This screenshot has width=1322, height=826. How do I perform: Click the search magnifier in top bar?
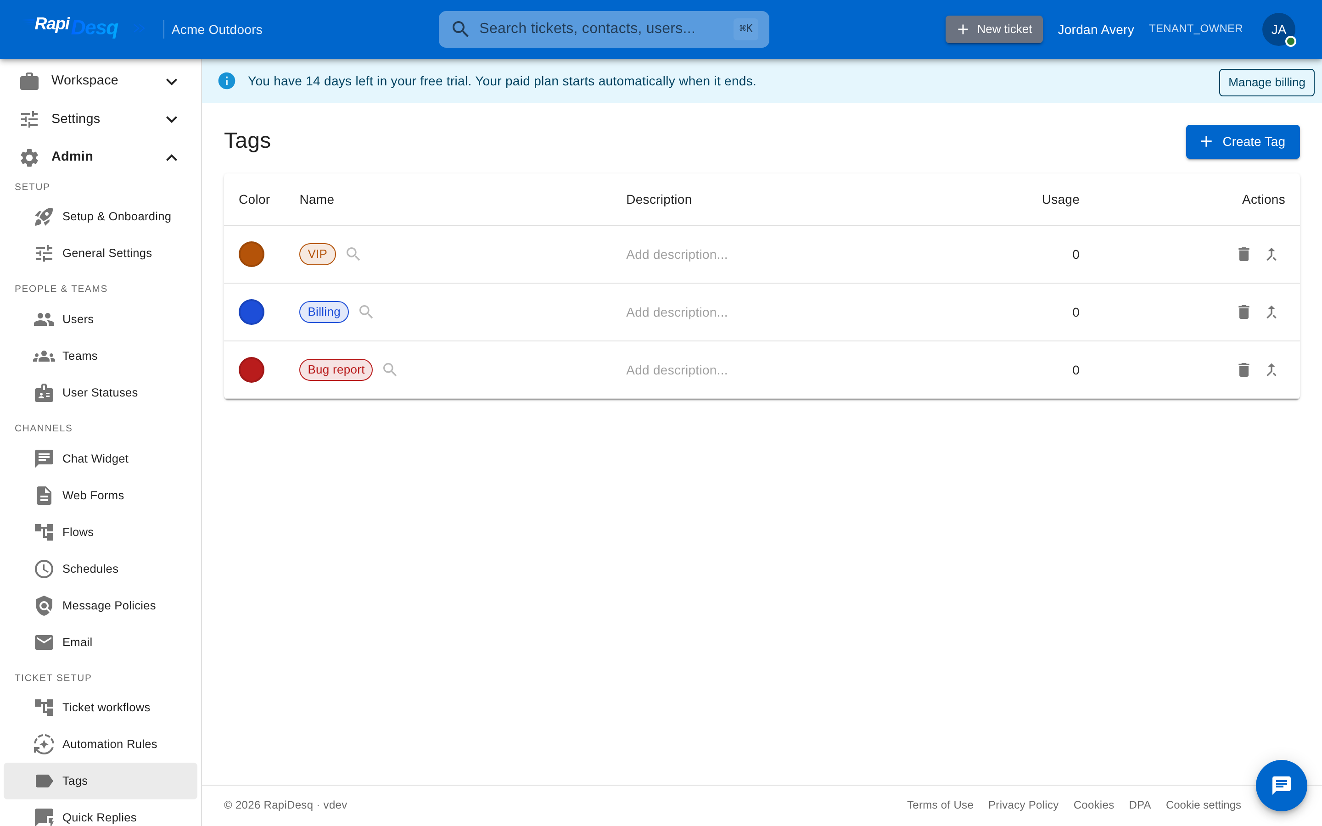460,29
